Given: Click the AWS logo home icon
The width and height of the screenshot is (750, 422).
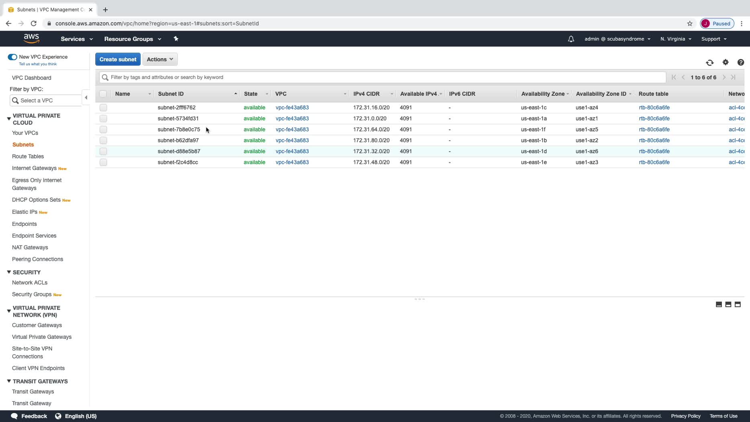Looking at the screenshot, I should [x=31, y=39].
